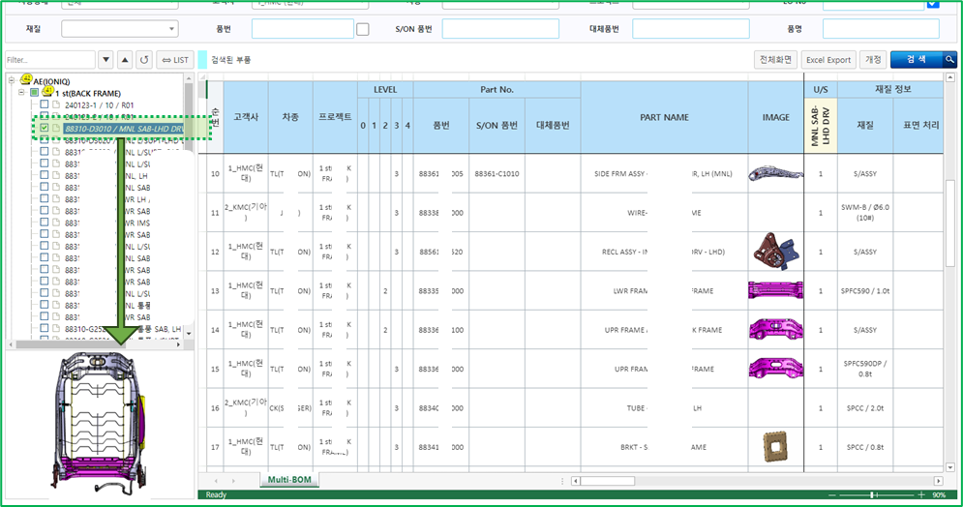Click the 품명 input field
Image resolution: width=963 pixels, height=507 pixels.
[x=881, y=29]
